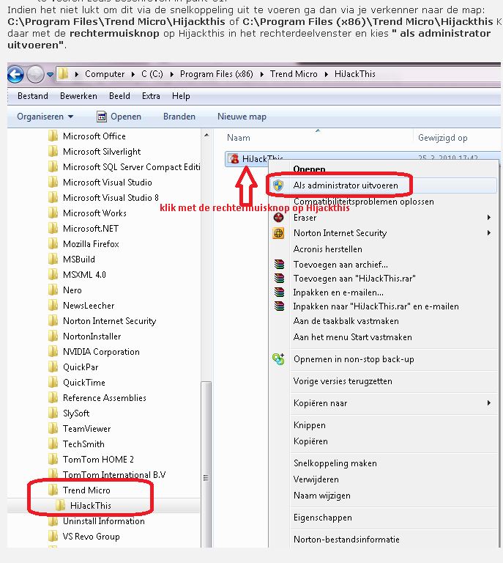Choose Compatibiliteitsproblemen oplossen

pyautogui.click(x=364, y=202)
